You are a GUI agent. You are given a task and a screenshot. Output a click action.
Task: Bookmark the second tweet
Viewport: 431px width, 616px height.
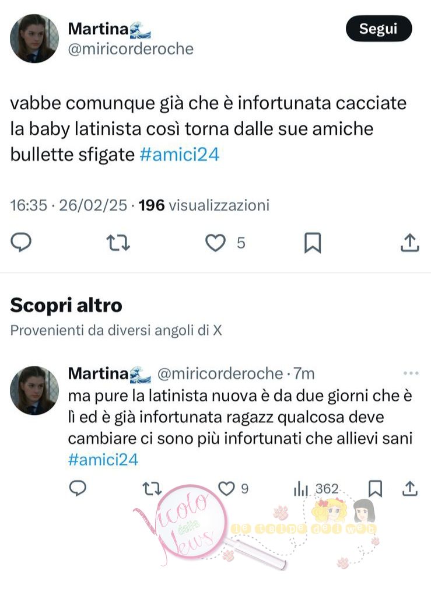[x=375, y=489]
